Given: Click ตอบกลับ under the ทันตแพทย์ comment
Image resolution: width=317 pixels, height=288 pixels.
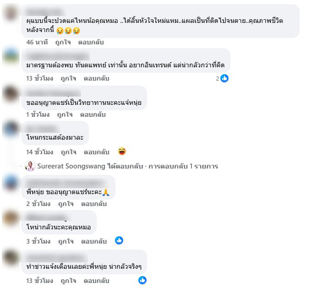Looking at the screenshot, I should coord(97,78).
